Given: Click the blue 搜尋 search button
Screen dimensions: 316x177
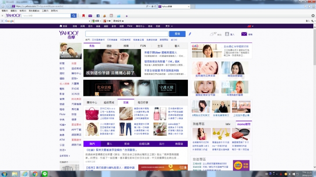Looking at the screenshot, I should (x=177, y=34).
